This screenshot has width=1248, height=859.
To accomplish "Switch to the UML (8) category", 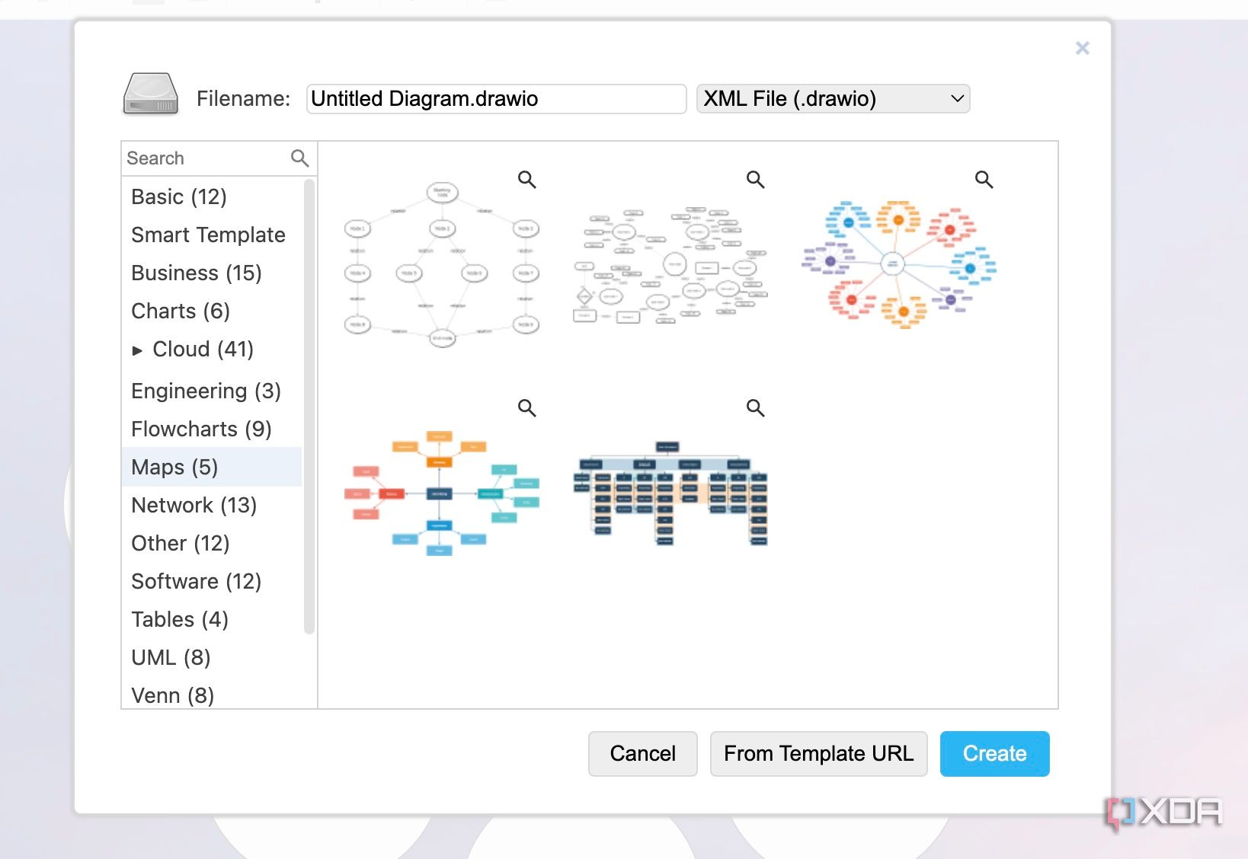I will pos(171,657).
